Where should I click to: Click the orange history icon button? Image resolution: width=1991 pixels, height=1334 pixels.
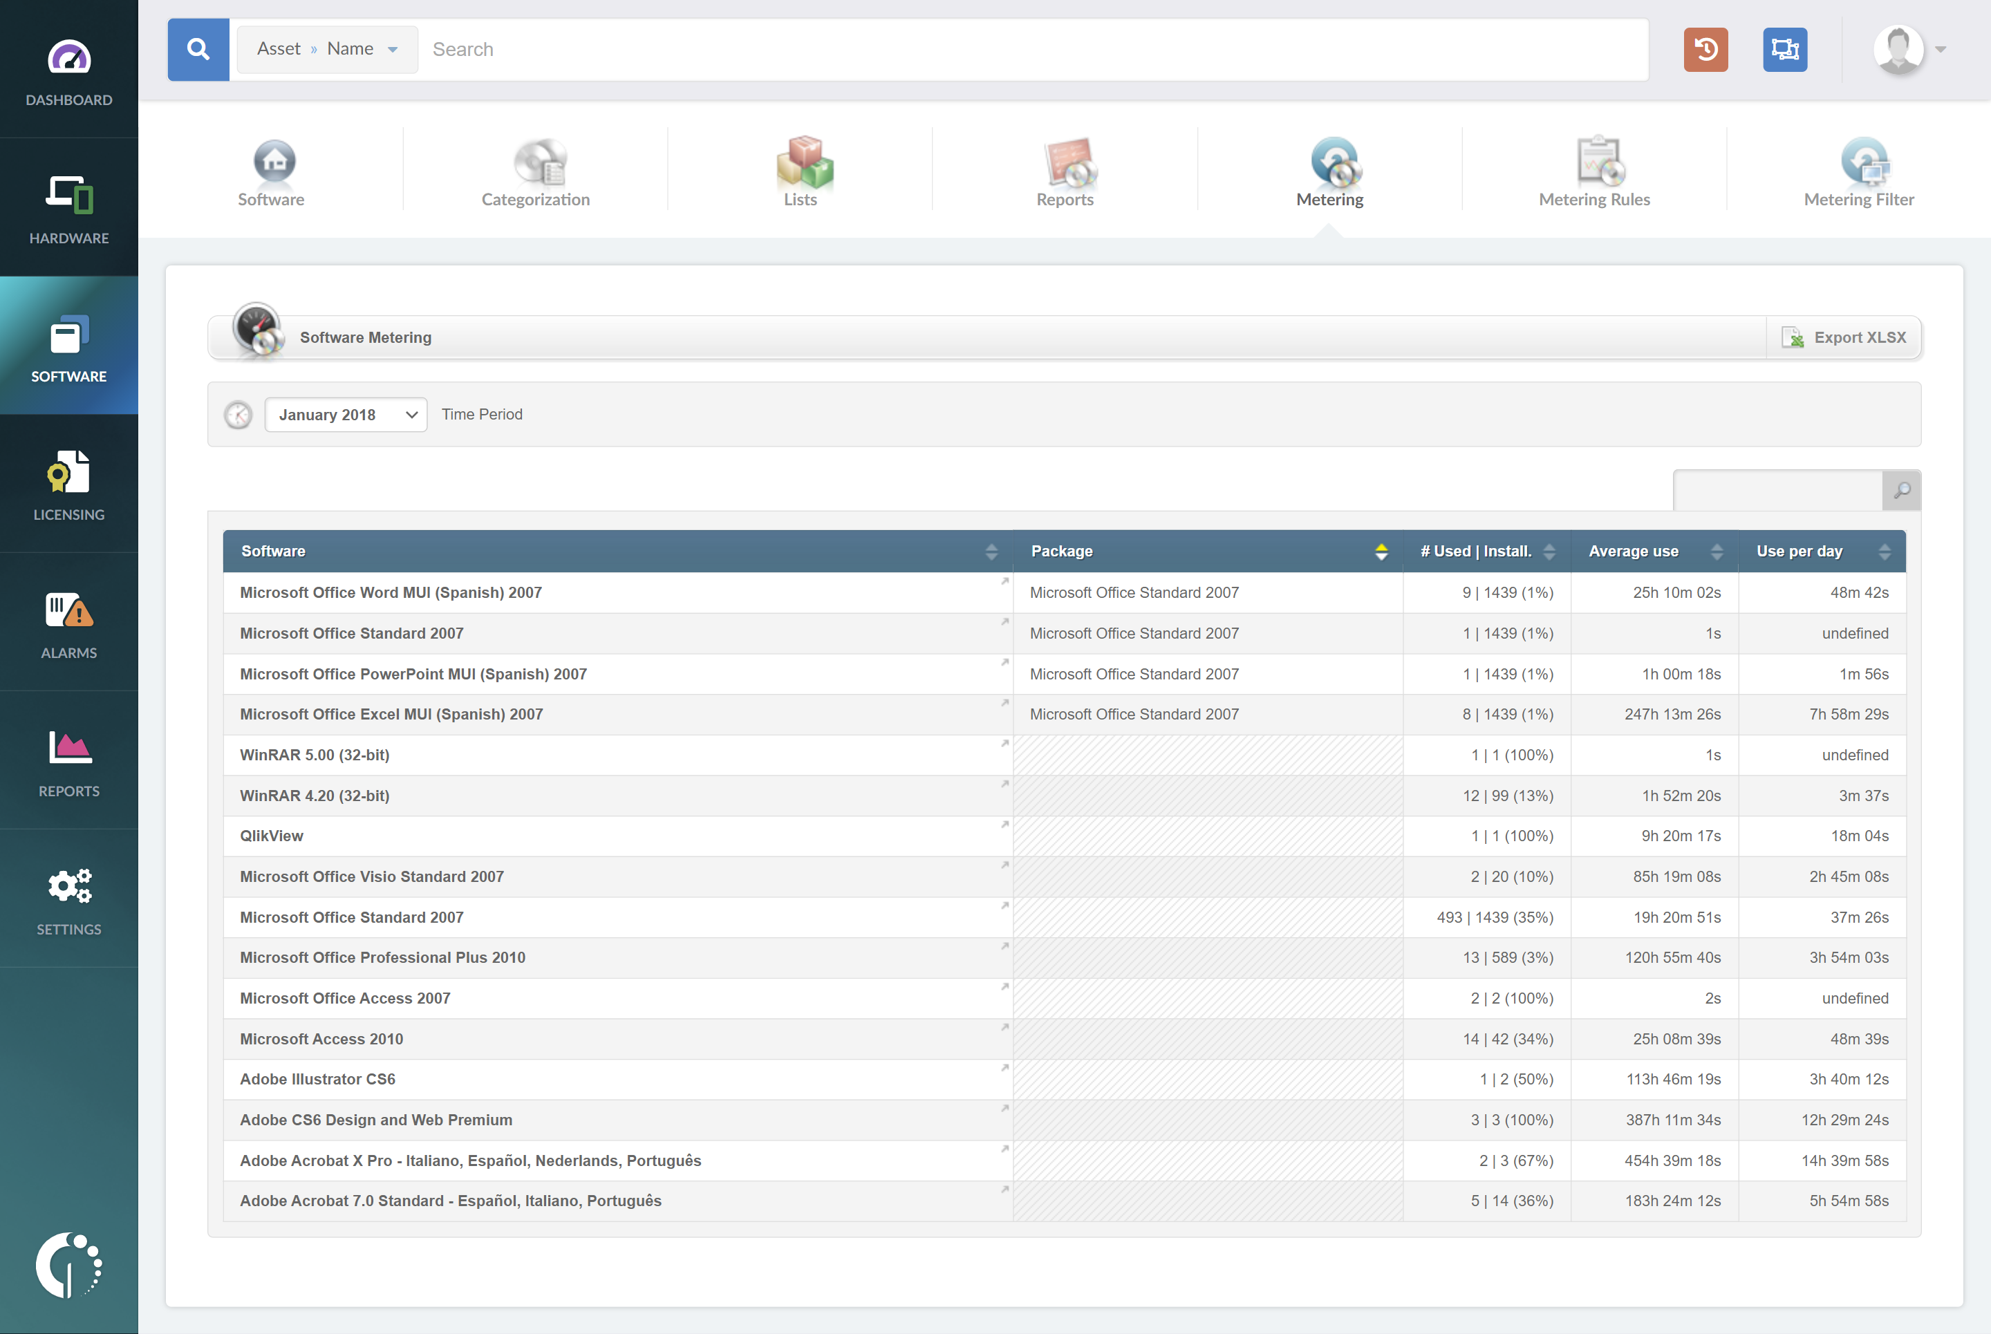tap(1705, 49)
